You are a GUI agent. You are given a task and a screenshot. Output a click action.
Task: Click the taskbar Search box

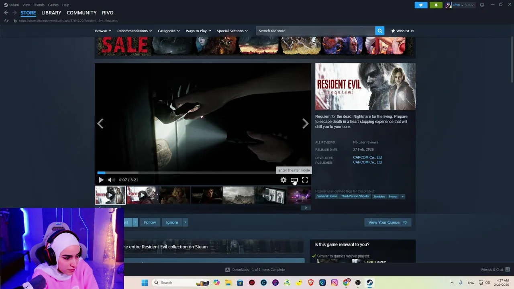click(x=181, y=283)
